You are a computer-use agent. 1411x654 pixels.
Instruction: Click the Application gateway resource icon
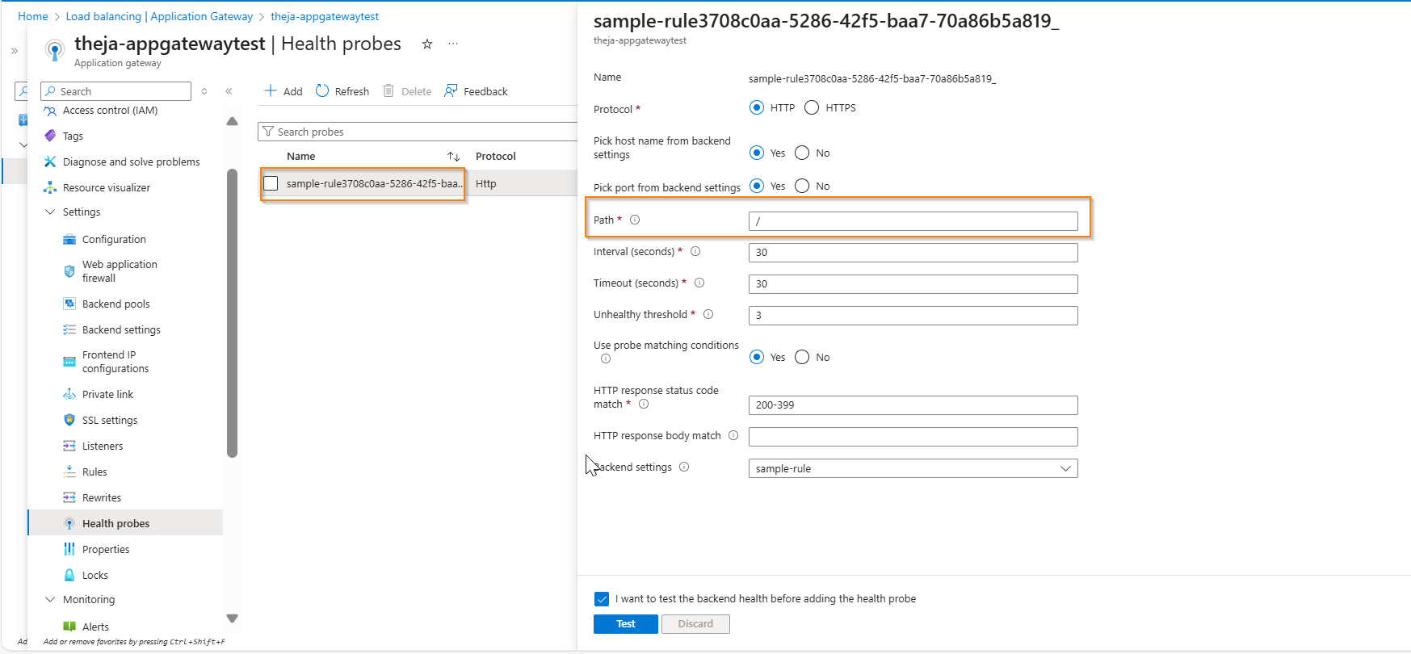click(x=55, y=50)
